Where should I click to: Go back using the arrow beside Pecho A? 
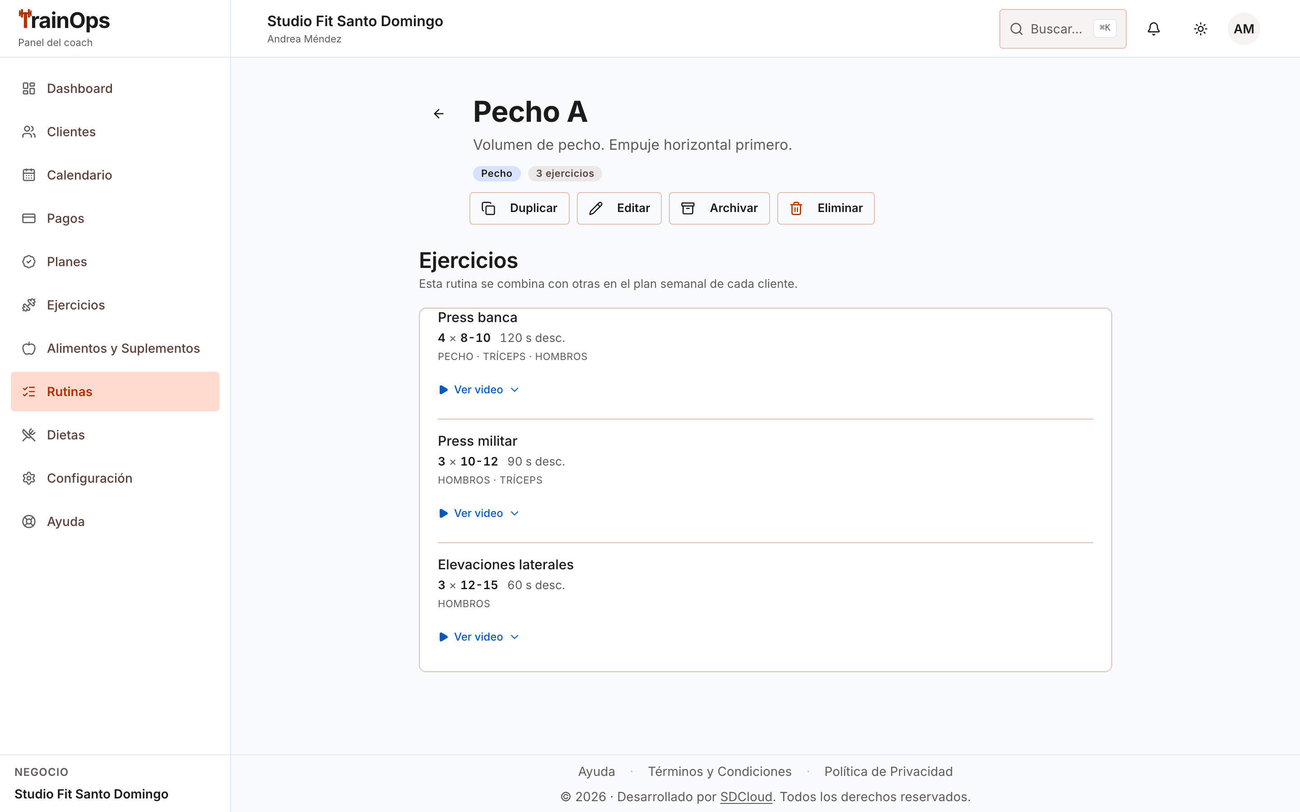pos(438,113)
